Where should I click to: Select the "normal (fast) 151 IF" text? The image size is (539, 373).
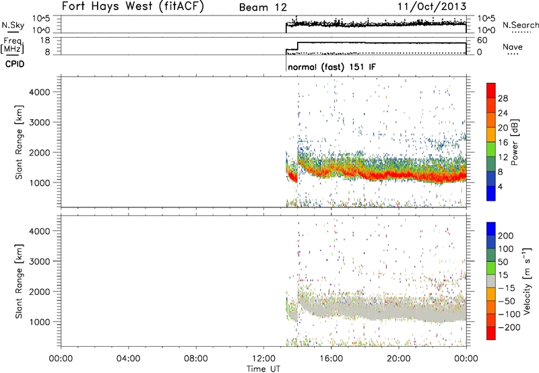click(x=331, y=67)
